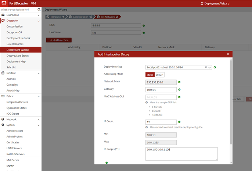Image resolution: width=252 pixels, height=171 pixels.
Task: Open LDAP Servers page
Action: point(14,148)
